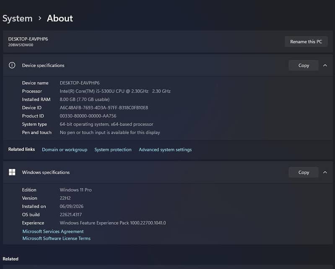
Task: Copy the Device specifications
Action: pyautogui.click(x=304, y=65)
